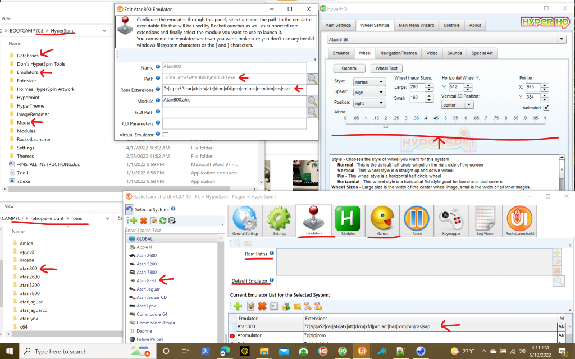The width and height of the screenshot is (575, 359).
Task: Click the Wheel Text button
Action: [x=386, y=68]
